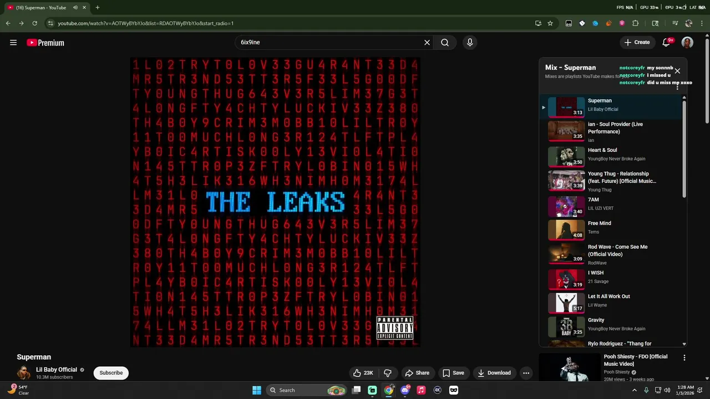Open the Windows Start menu
The height and width of the screenshot is (399, 710).
point(257,390)
